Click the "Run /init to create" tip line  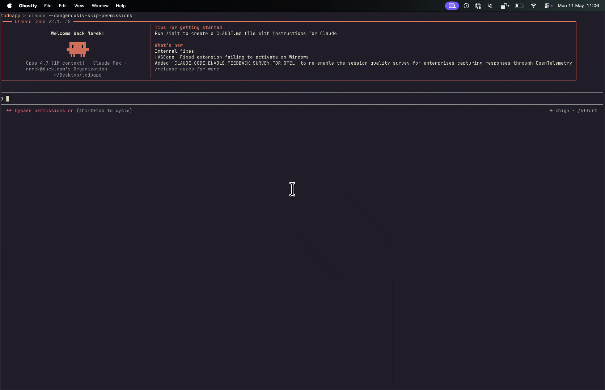[246, 33]
